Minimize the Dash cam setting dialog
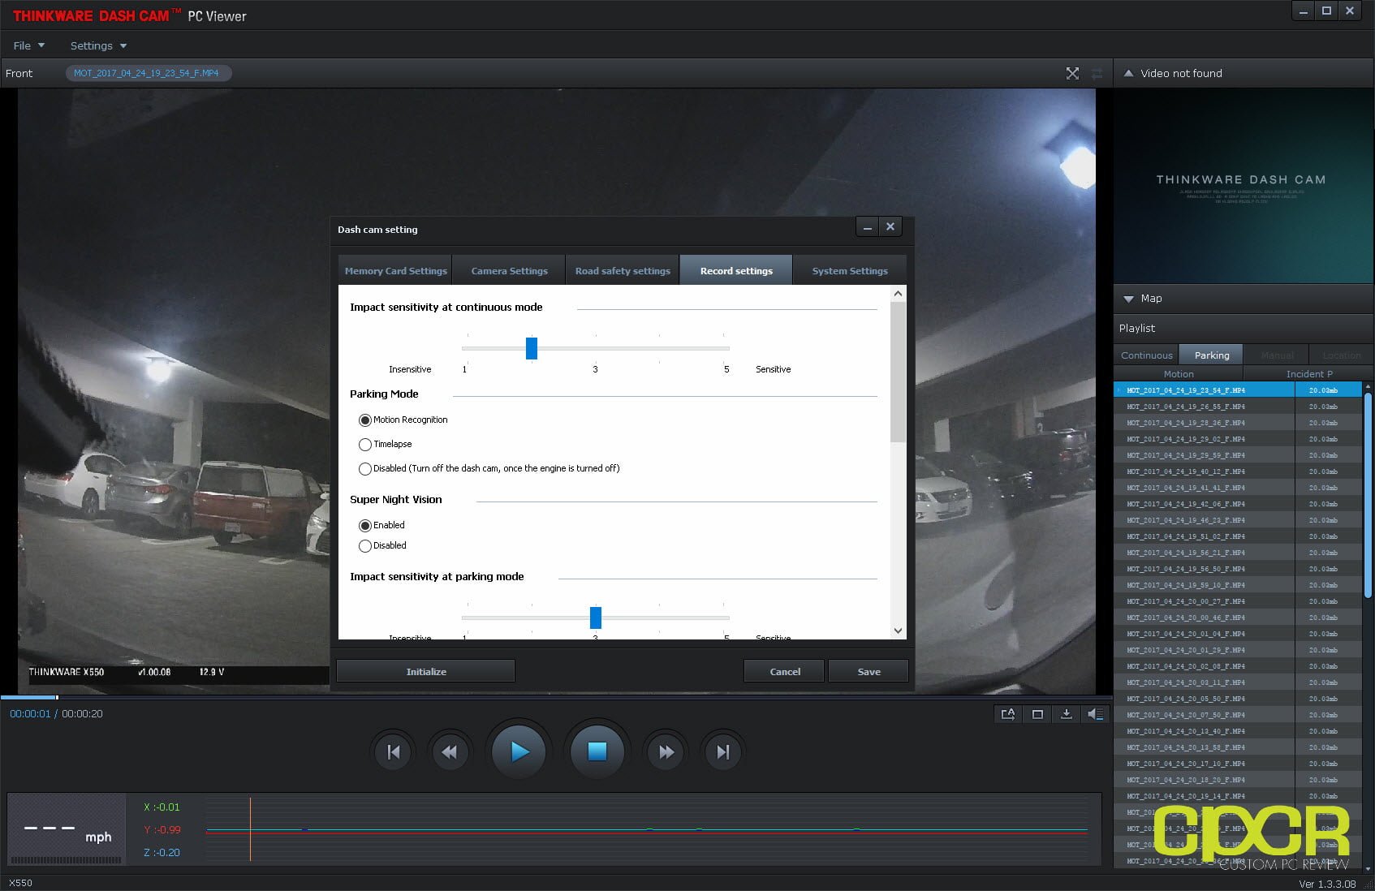 867,227
